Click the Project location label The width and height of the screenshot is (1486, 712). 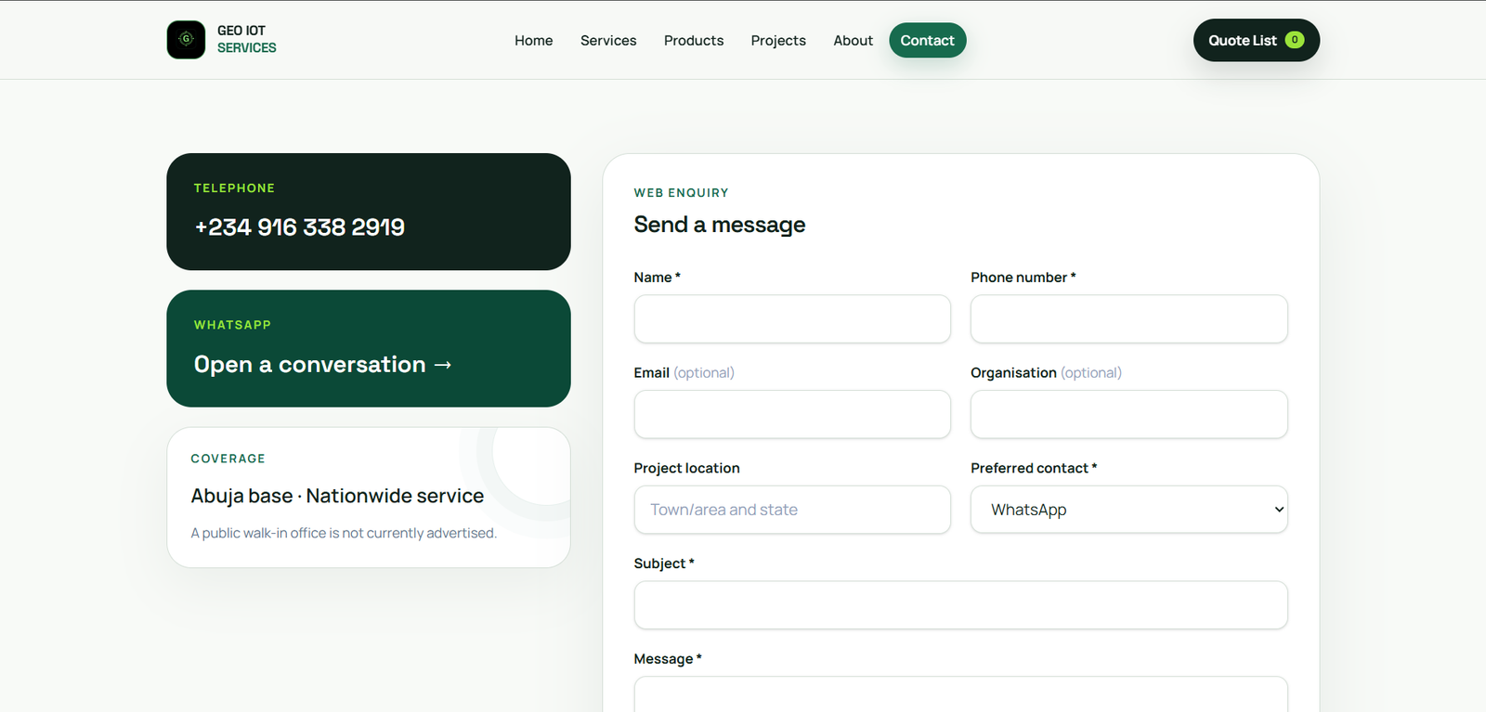686,468
